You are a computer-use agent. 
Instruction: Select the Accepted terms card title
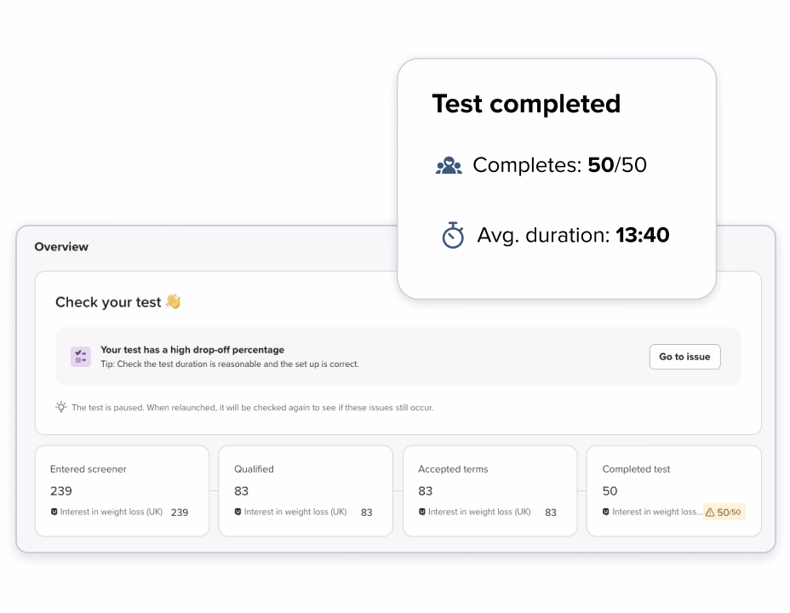pos(453,469)
